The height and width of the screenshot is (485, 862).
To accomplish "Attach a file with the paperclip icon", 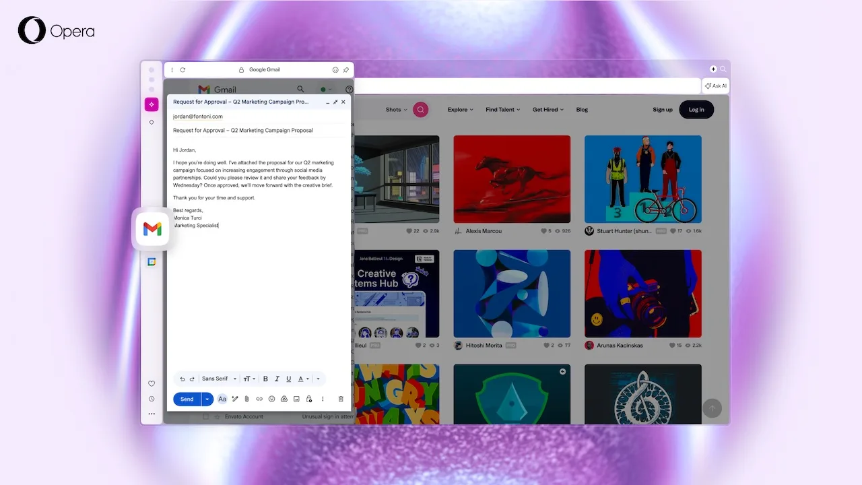I will pyautogui.click(x=246, y=399).
